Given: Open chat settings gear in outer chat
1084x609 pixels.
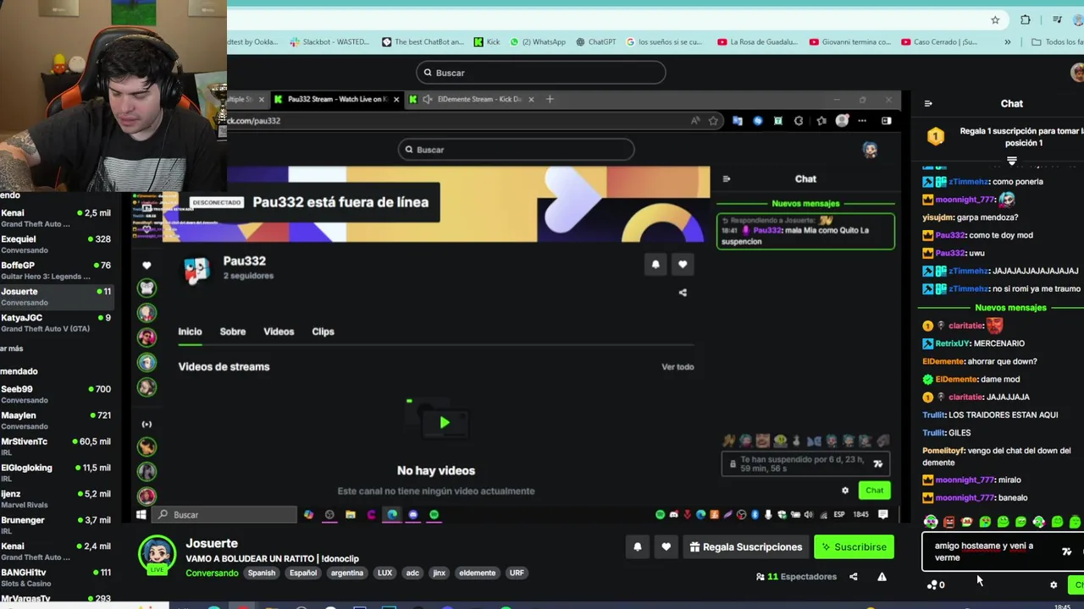Looking at the screenshot, I should 1054,584.
